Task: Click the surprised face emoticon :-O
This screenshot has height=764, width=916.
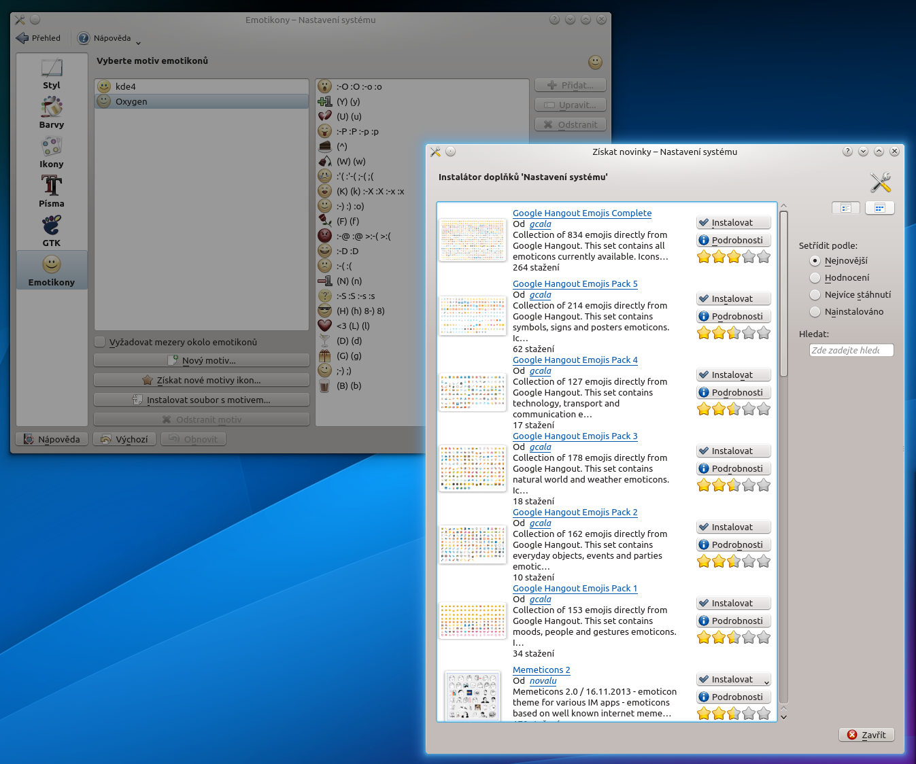Action: click(x=325, y=86)
